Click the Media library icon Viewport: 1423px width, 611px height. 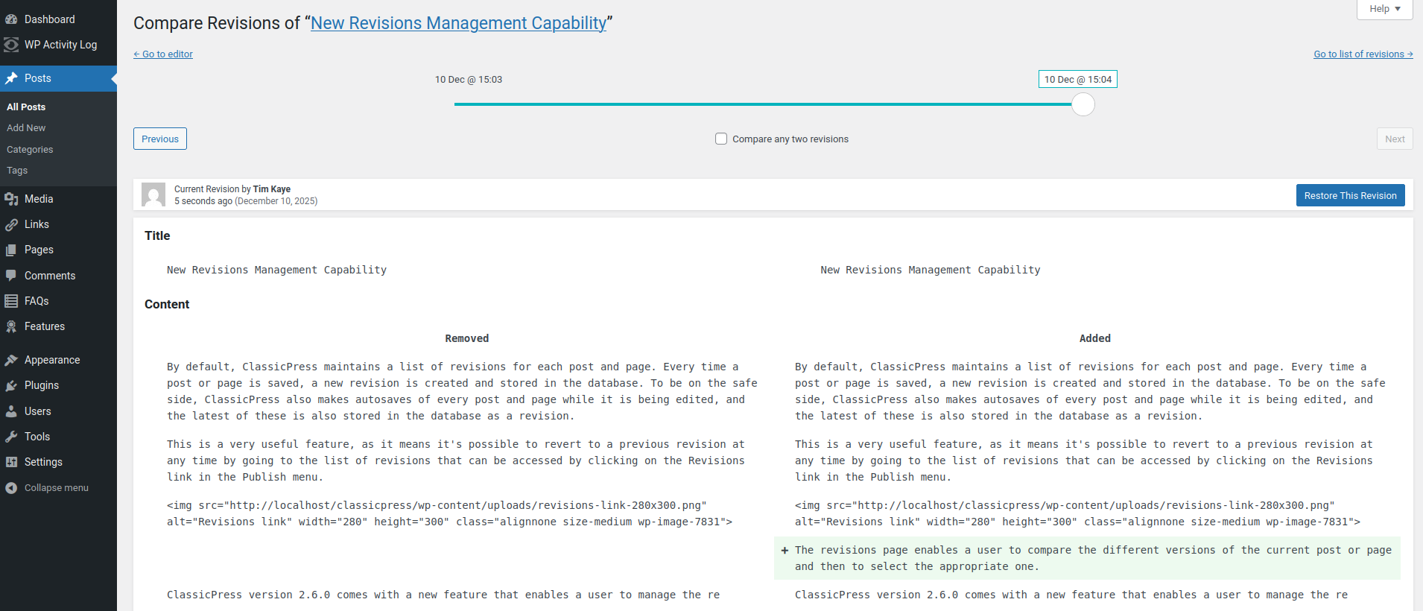11,199
